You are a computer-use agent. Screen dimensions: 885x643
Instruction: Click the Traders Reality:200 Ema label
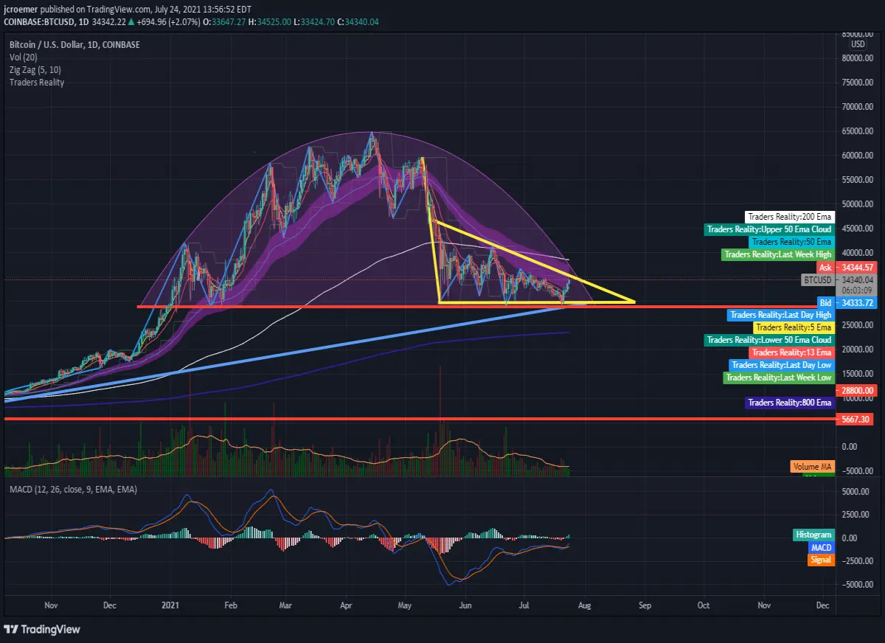790,217
